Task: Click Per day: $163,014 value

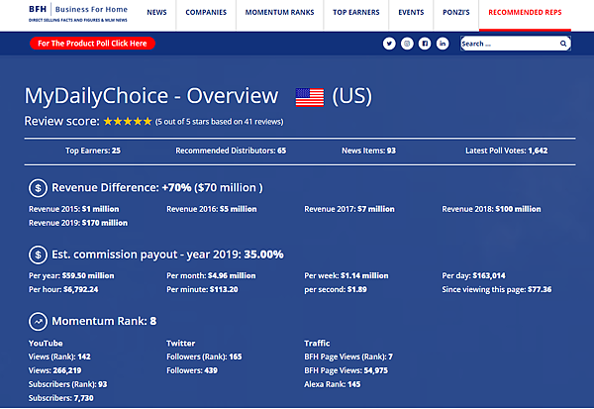Action: point(473,276)
